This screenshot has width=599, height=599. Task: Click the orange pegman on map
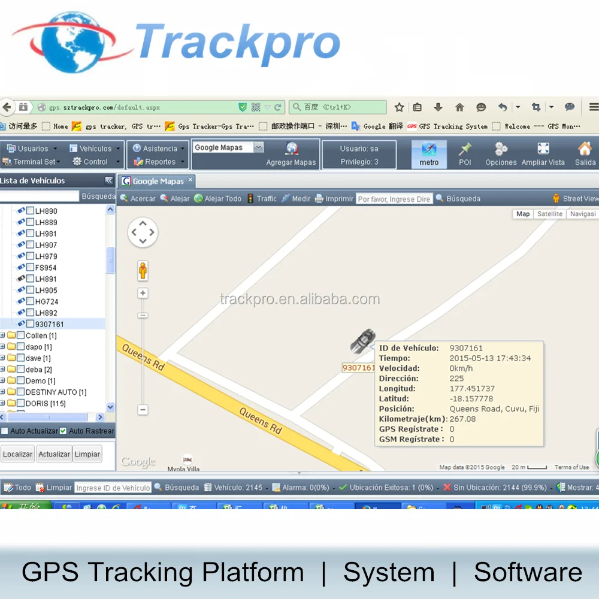pos(143,271)
